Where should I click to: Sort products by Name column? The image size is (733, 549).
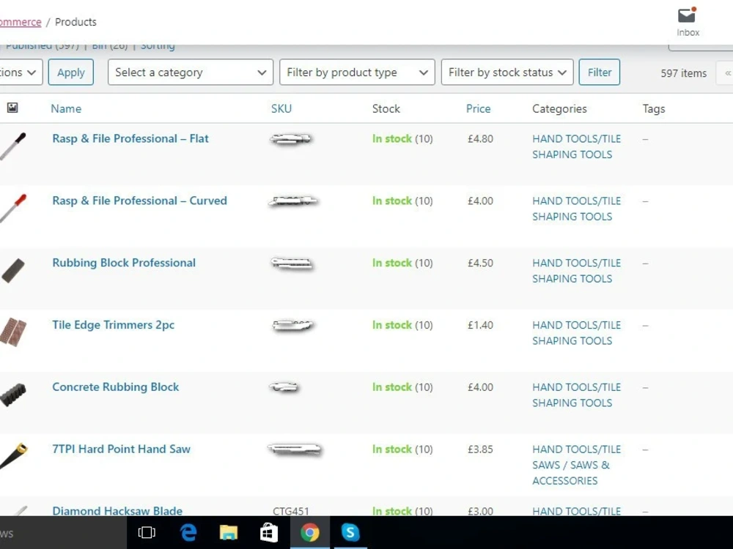(66, 109)
